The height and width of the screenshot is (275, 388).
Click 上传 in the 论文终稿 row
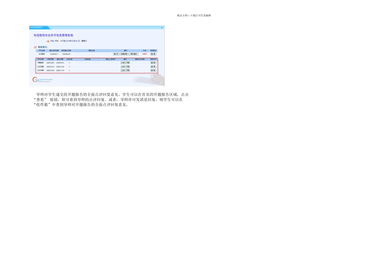(x=123, y=70)
